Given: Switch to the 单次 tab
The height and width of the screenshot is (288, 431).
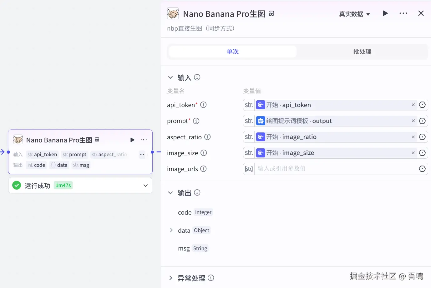Looking at the screenshot, I should [x=232, y=52].
